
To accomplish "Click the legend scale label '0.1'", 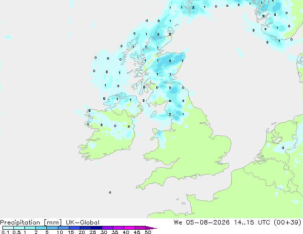I will (x=5, y=232).
